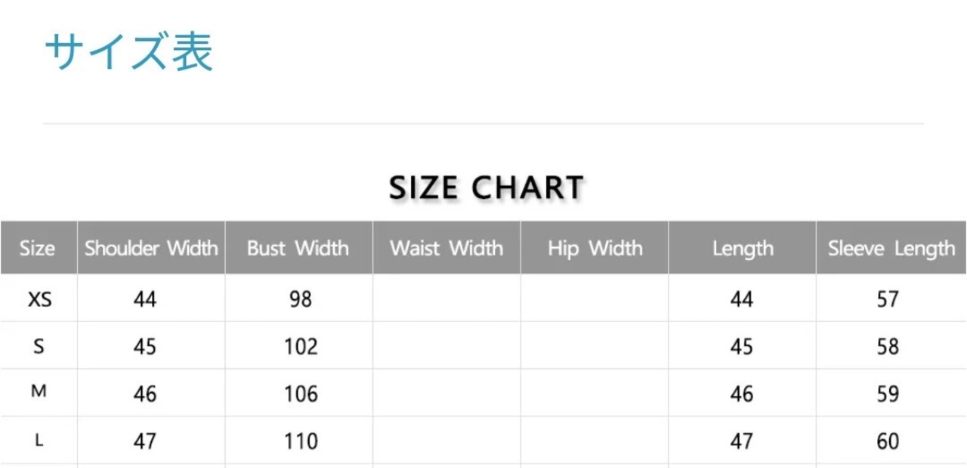Select the Shoulder Width column header
This screenshot has width=967, height=468.
click(x=151, y=248)
